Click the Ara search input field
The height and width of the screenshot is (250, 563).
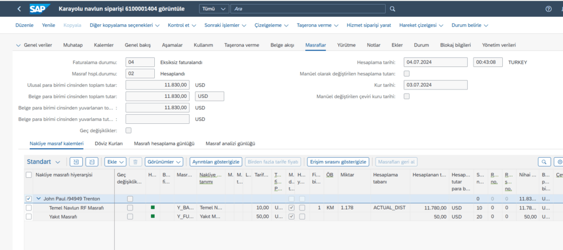coord(308,8)
